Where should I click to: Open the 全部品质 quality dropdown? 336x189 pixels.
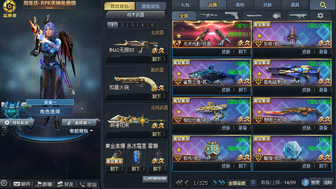(x=242, y=183)
